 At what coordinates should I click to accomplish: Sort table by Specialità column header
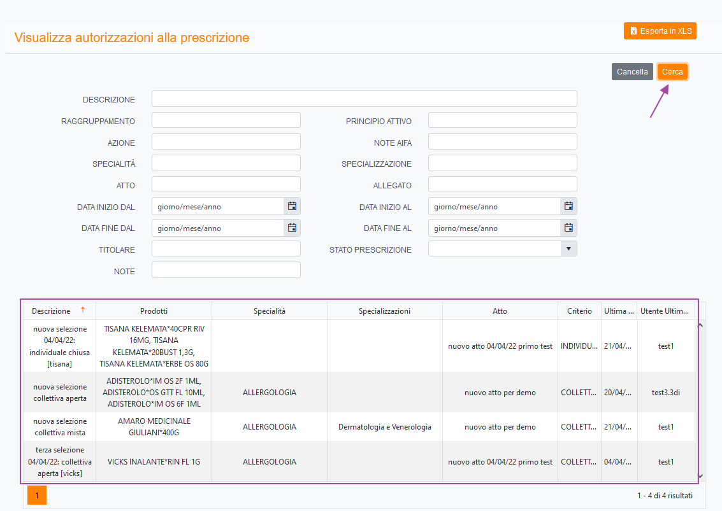[x=269, y=311]
